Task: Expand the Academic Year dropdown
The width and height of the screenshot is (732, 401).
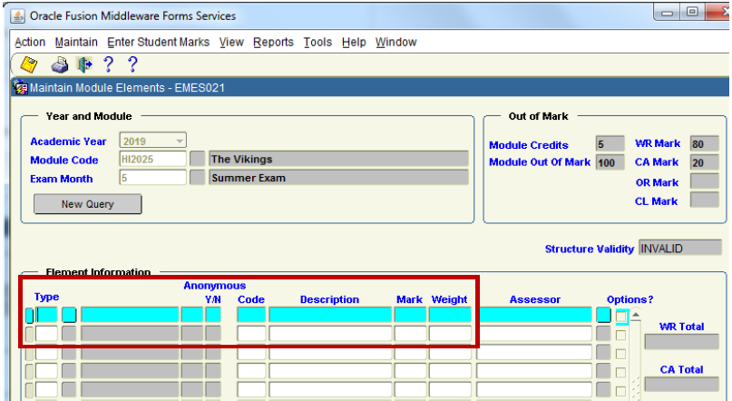Action: [180, 142]
